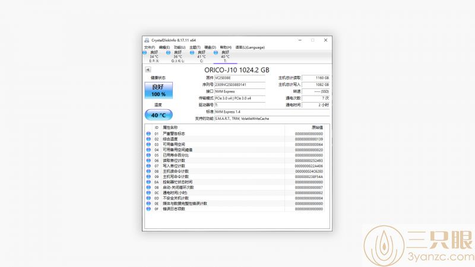Click the status dot for attribute 04
The width and height of the screenshot is (475, 267).
148,150
